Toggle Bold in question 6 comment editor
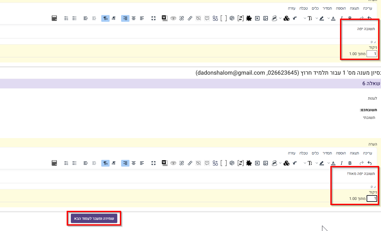This screenshot has height=231, width=381. 350,163
